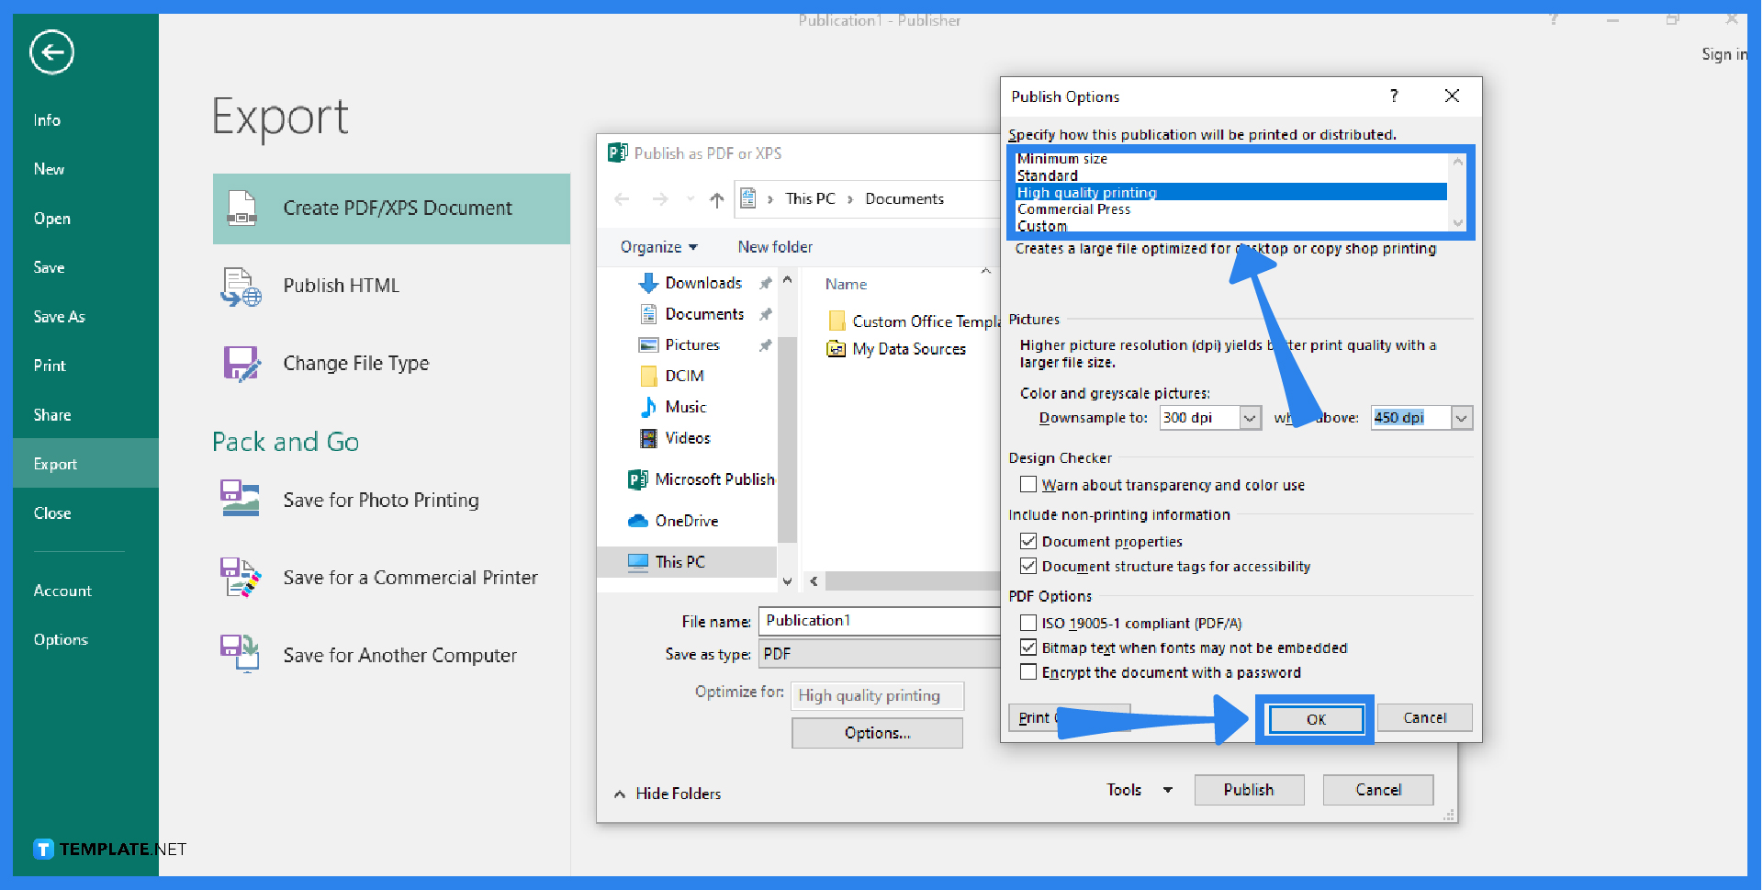Click the OK button in Publish Options
This screenshot has width=1763, height=890.
pos(1315,719)
